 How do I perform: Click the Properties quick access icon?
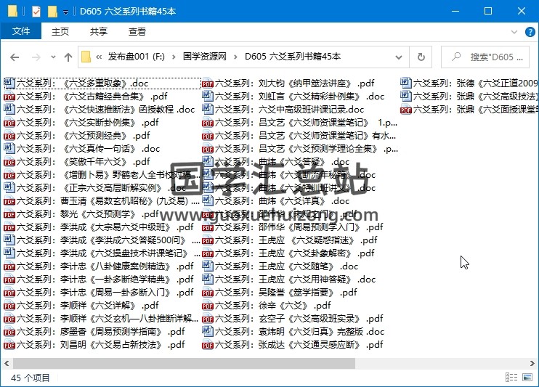36,12
